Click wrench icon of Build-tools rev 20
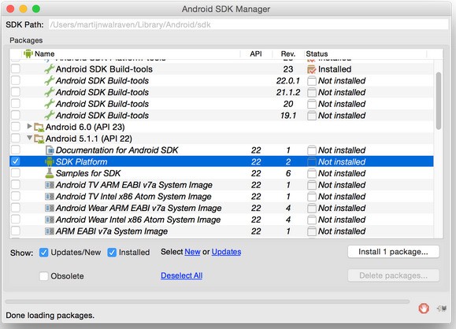This screenshot has height=329, width=456. tap(49, 104)
